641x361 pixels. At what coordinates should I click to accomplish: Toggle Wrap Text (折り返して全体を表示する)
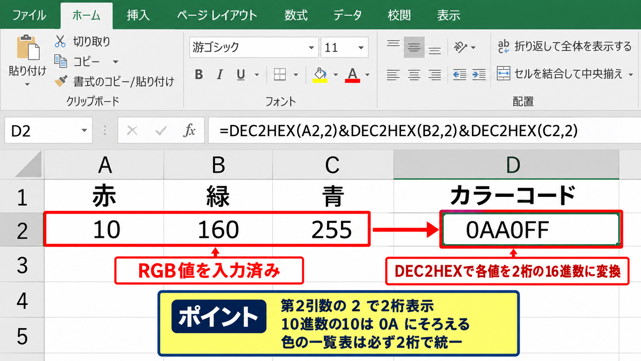564,46
